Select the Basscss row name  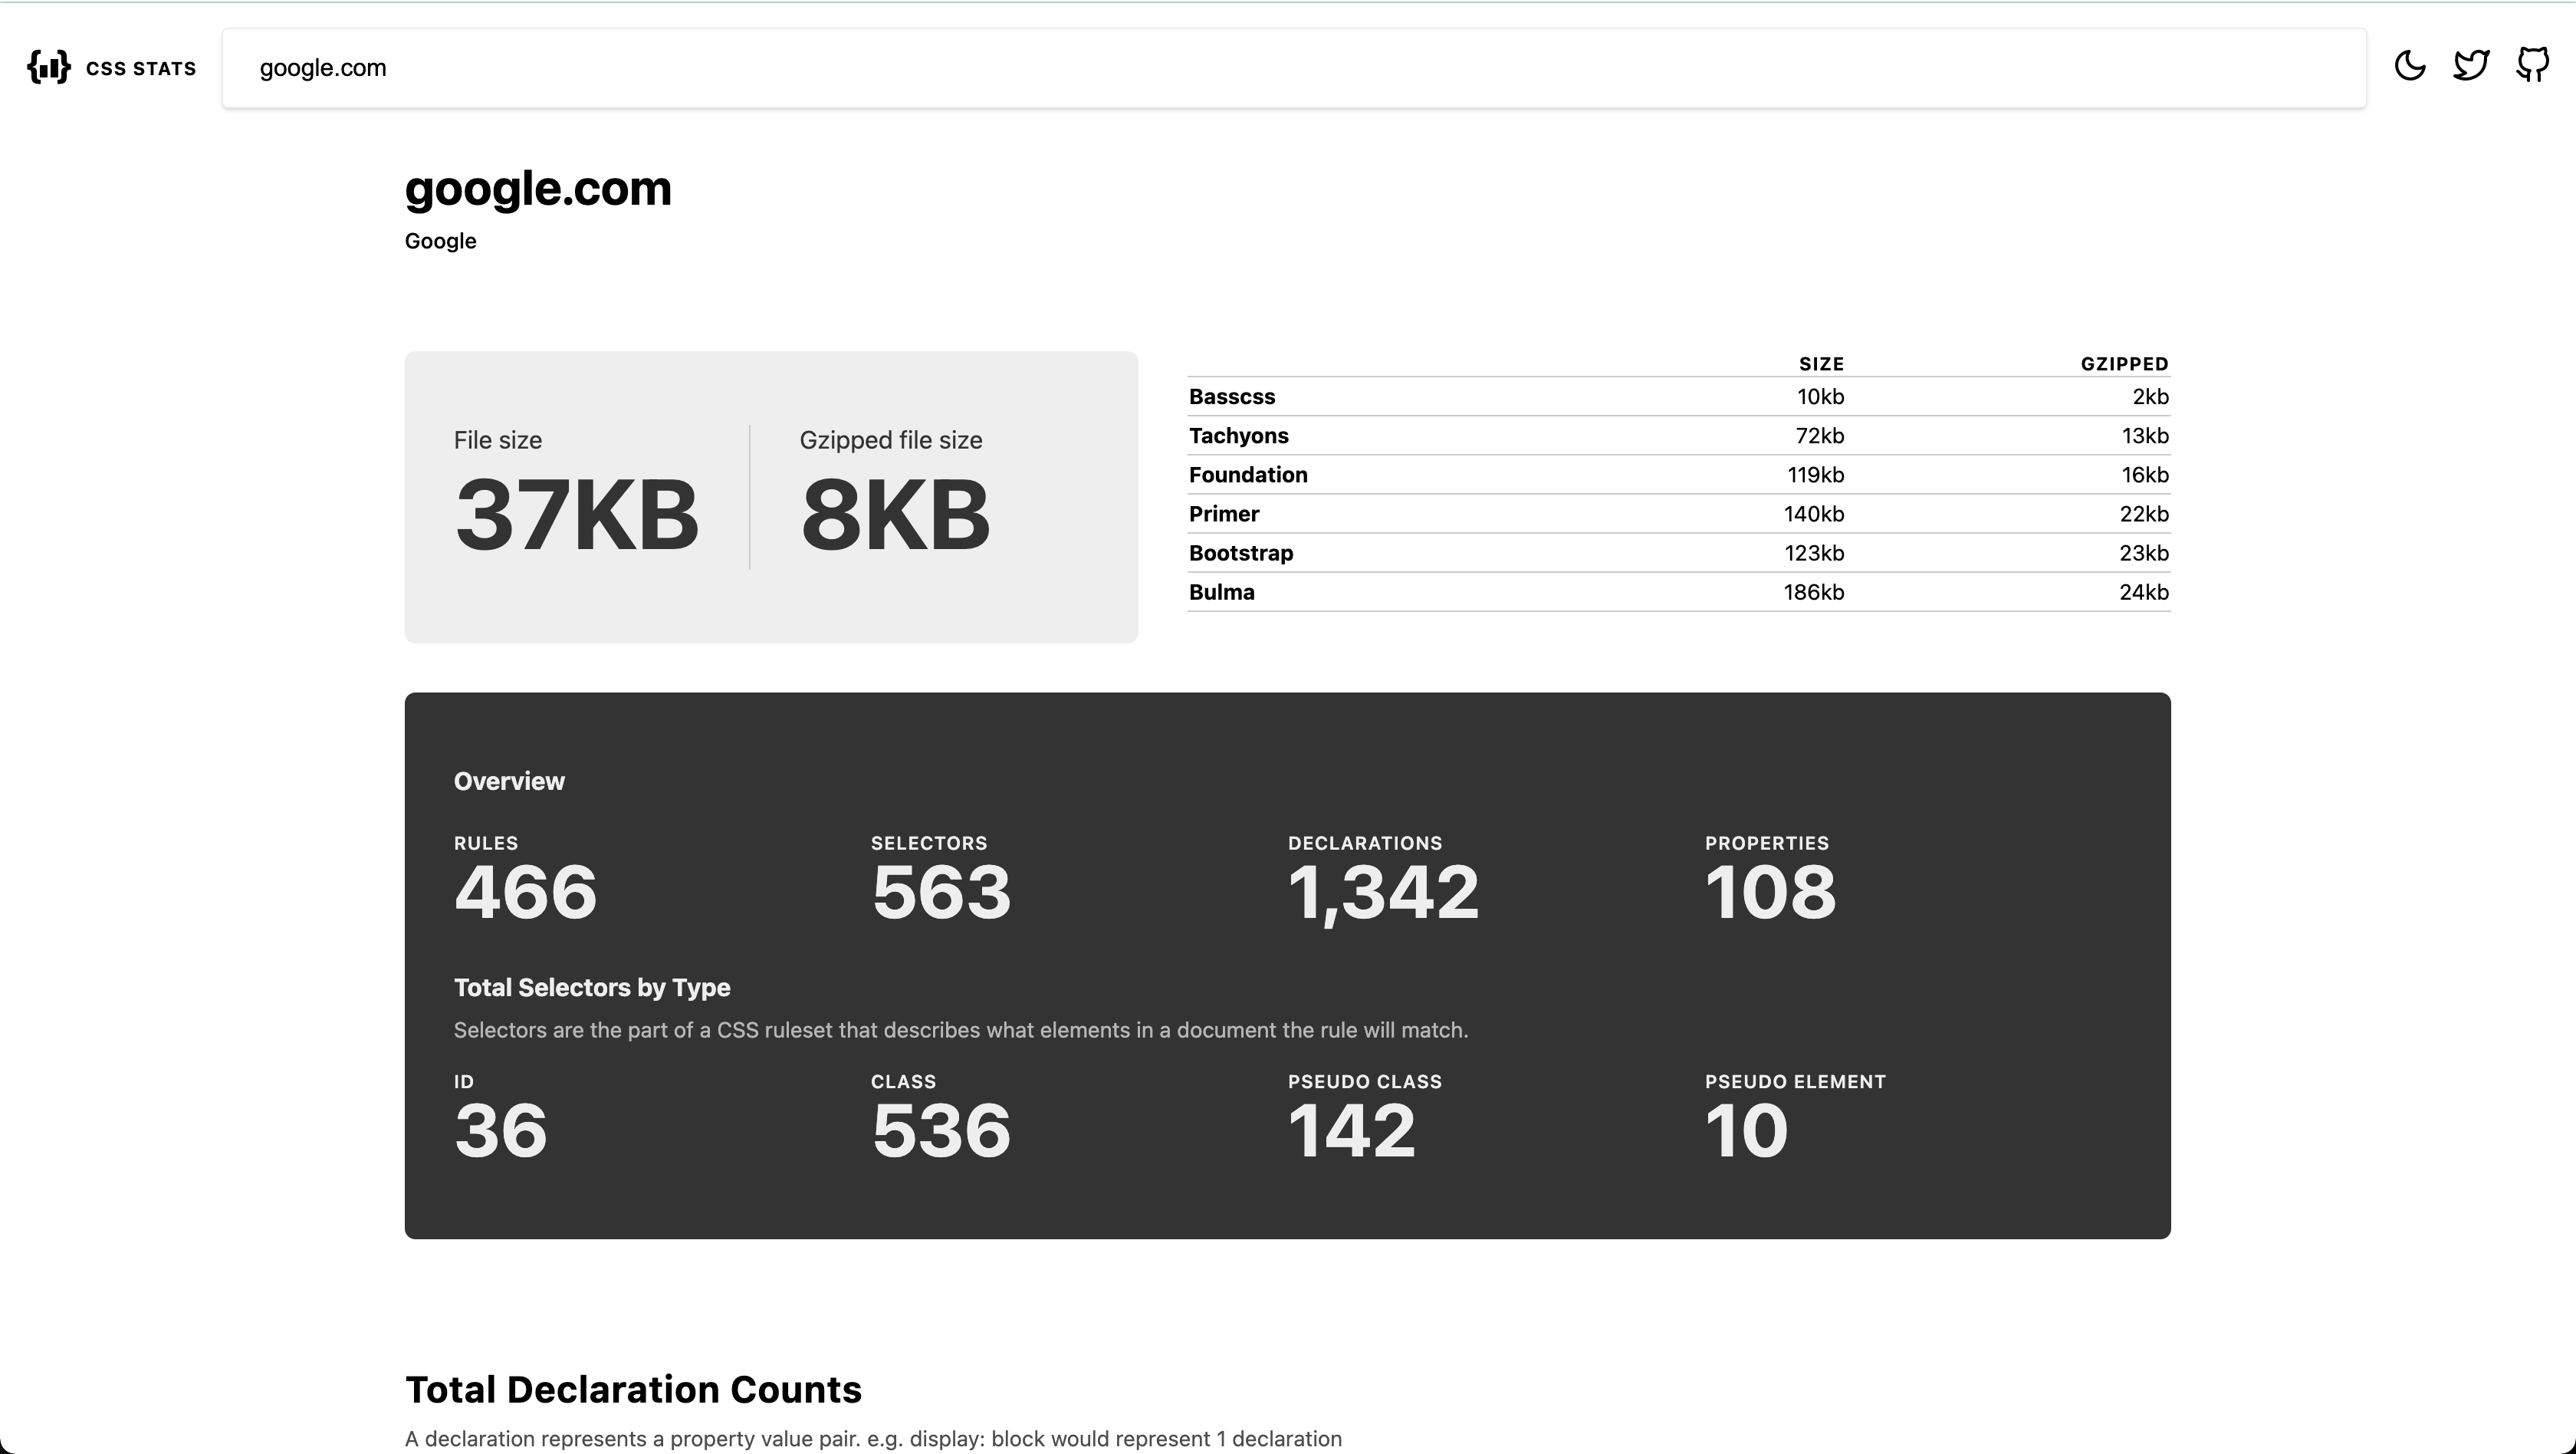tap(1232, 397)
